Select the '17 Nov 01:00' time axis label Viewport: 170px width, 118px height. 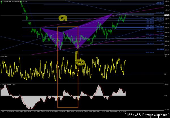45,111
